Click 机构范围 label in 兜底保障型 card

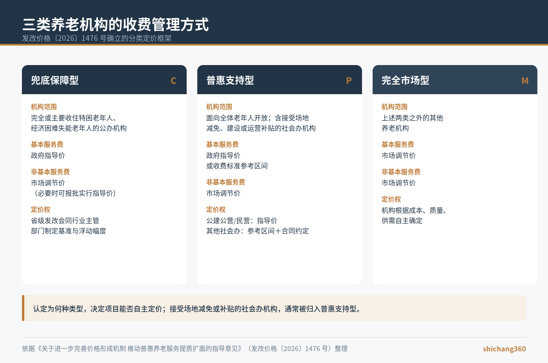point(44,107)
